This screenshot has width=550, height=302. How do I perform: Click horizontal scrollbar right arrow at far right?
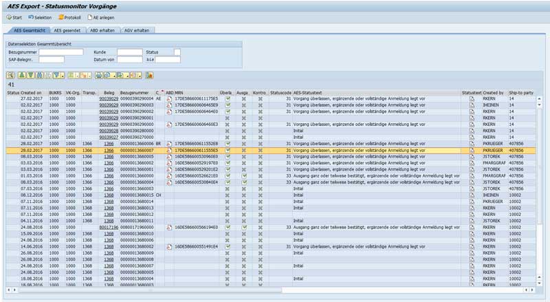(x=532, y=290)
